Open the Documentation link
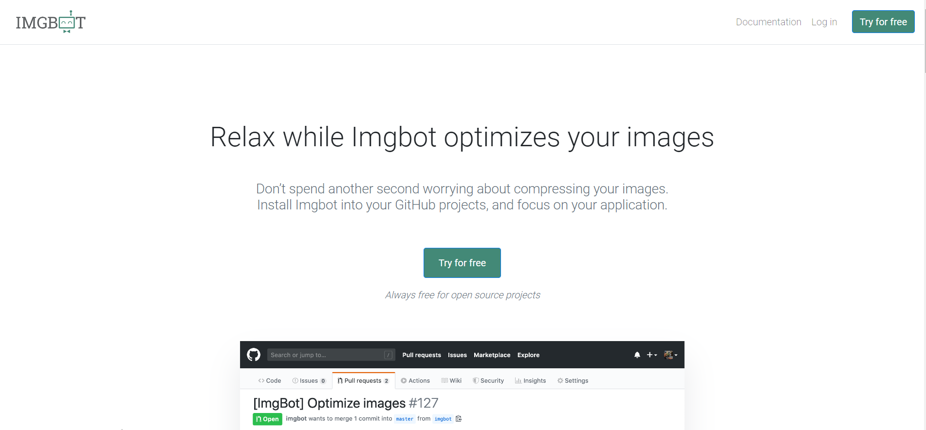This screenshot has height=430, width=926. pos(768,22)
